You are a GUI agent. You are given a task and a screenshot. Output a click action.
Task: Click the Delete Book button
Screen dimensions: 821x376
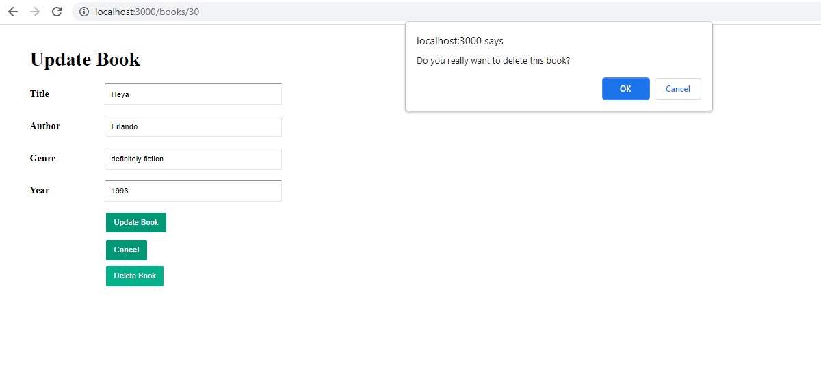pos(135,276)
